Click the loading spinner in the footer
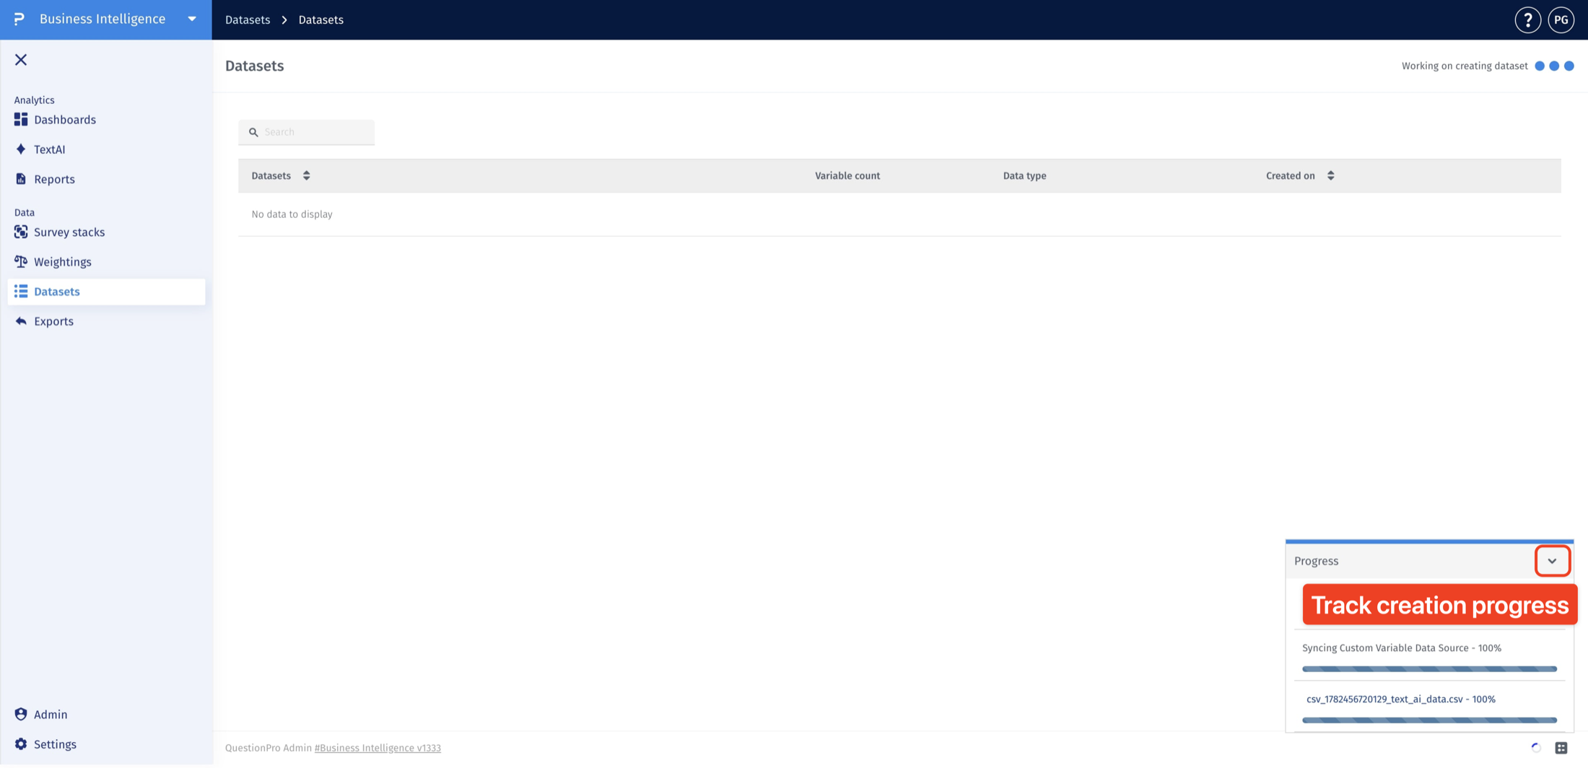The height and width of the screenshot is (768, 1588). (x=1536, y=748)
